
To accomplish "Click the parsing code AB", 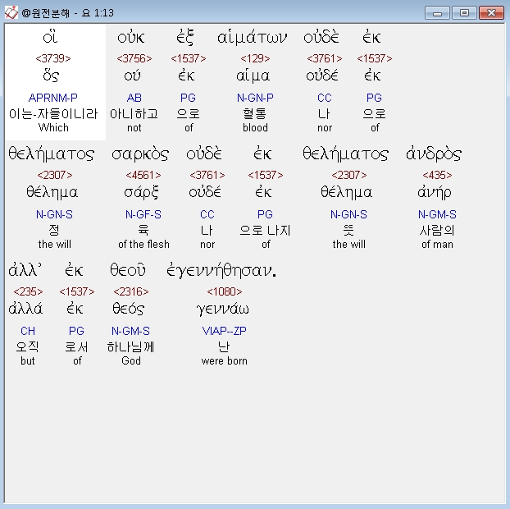I will coord(134,98).
